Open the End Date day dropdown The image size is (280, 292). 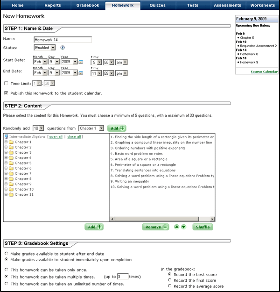54,72
